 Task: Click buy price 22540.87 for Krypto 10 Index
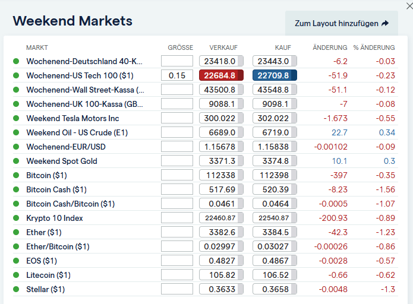click(x=275, y=218)
